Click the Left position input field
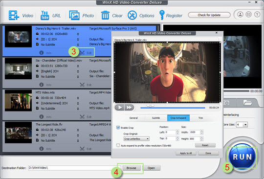The width and height of the screenshot is (264, 179). click(x=170, y=132)
